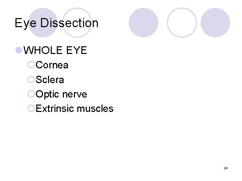Select the Sclera bullet text
242x181 pixels.
click(x=50, y=80)
